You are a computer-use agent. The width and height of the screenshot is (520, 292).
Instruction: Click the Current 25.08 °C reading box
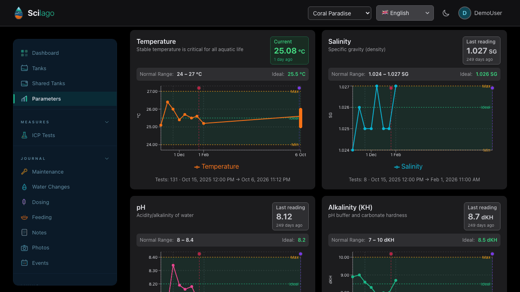[x=289, y=51]
